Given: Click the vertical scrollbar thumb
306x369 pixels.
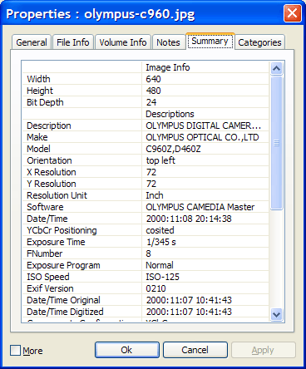Looking at the screenshot, I should click(x=276, y=143).
